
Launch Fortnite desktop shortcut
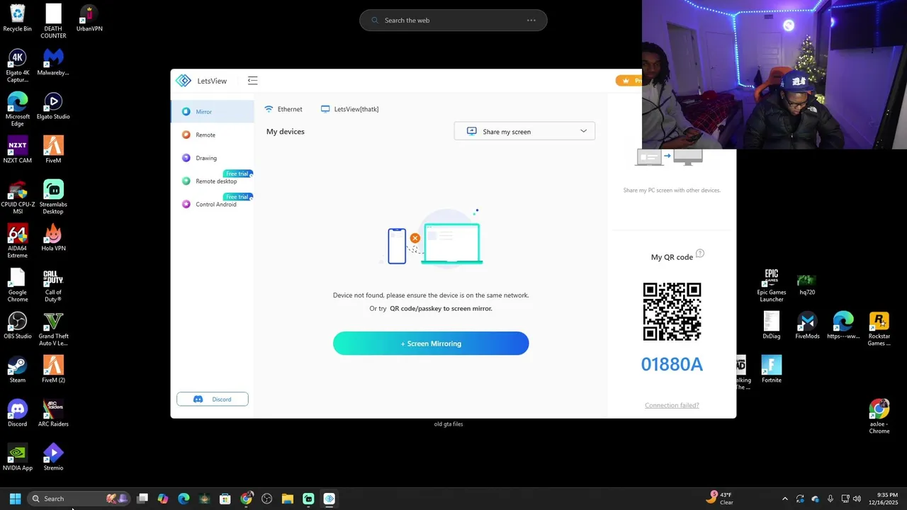click(x=772, y=370)
